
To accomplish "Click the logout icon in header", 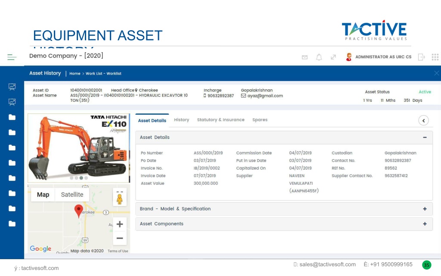I will 421,57.
